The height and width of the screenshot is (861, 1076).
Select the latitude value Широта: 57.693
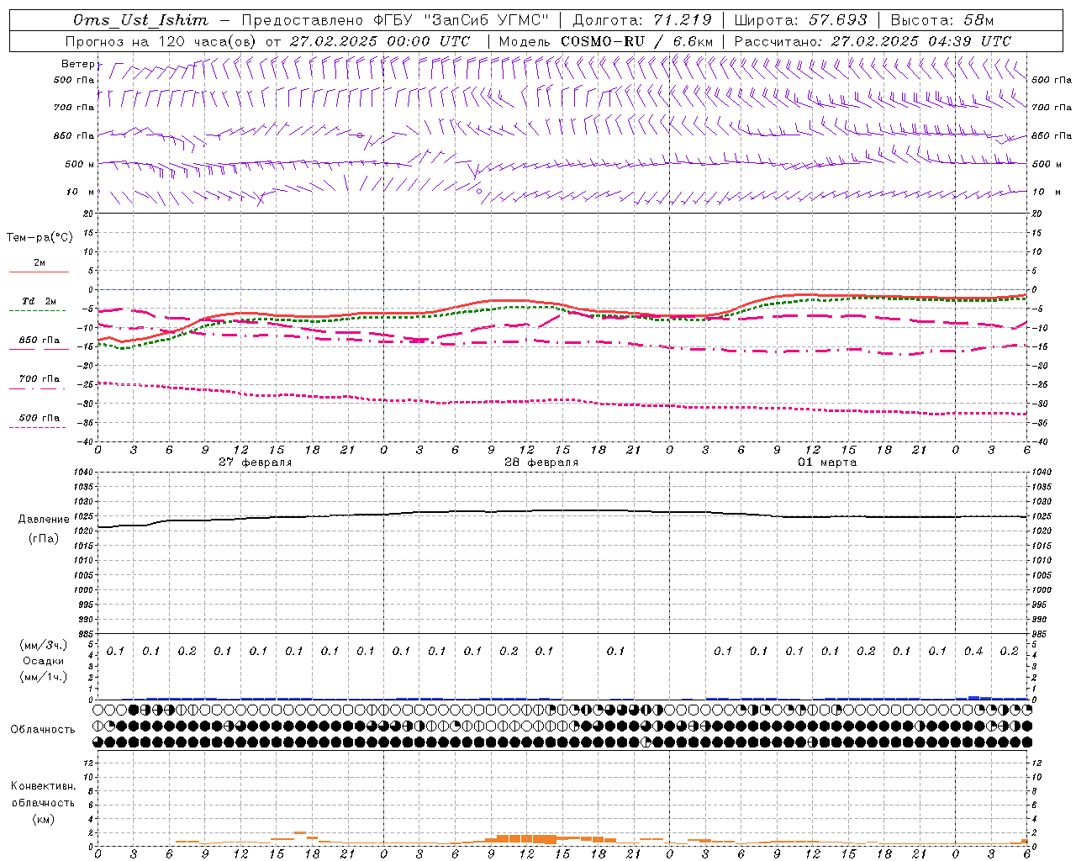800,20
